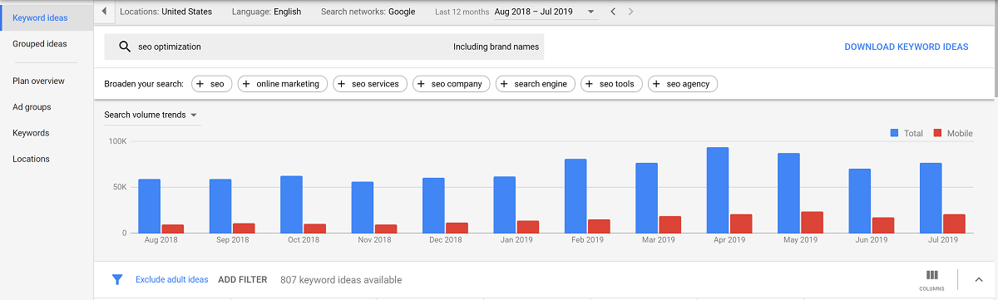Click Exclude adult ideas filter link
This screenshot has height=300, width=998.
pos(172,279)
